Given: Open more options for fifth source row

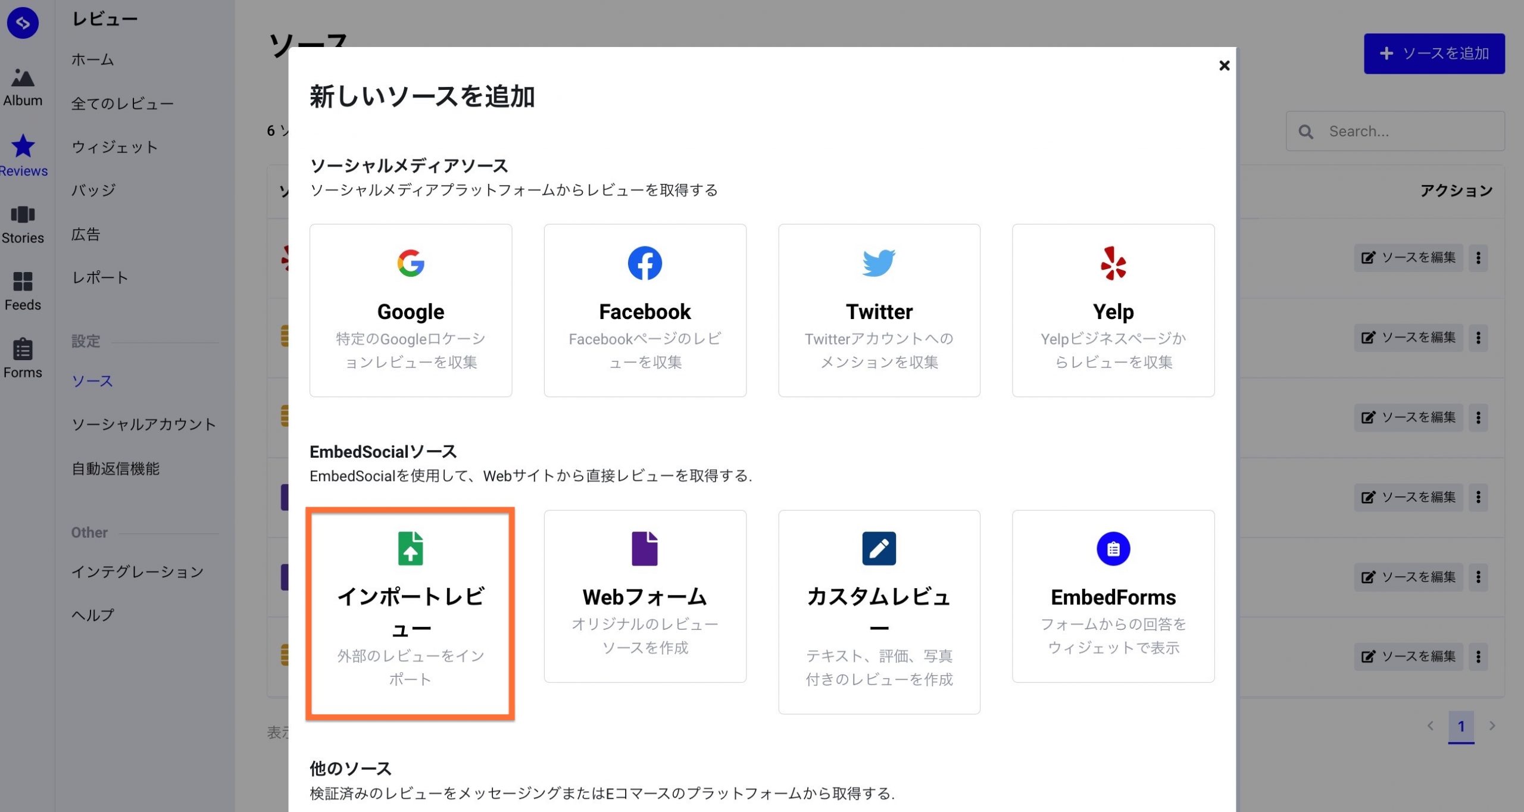Looking at the screenshot, I should coord(1478,577).
